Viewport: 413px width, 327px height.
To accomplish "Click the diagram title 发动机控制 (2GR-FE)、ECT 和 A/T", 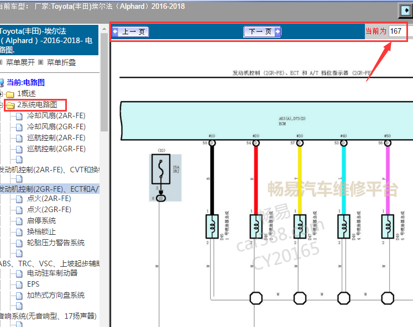I will pyautogui.click(x=301, y=73).
